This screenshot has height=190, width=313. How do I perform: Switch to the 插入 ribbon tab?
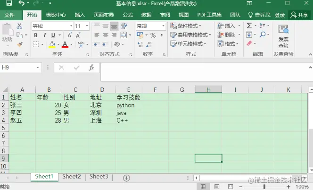point(80,15)
